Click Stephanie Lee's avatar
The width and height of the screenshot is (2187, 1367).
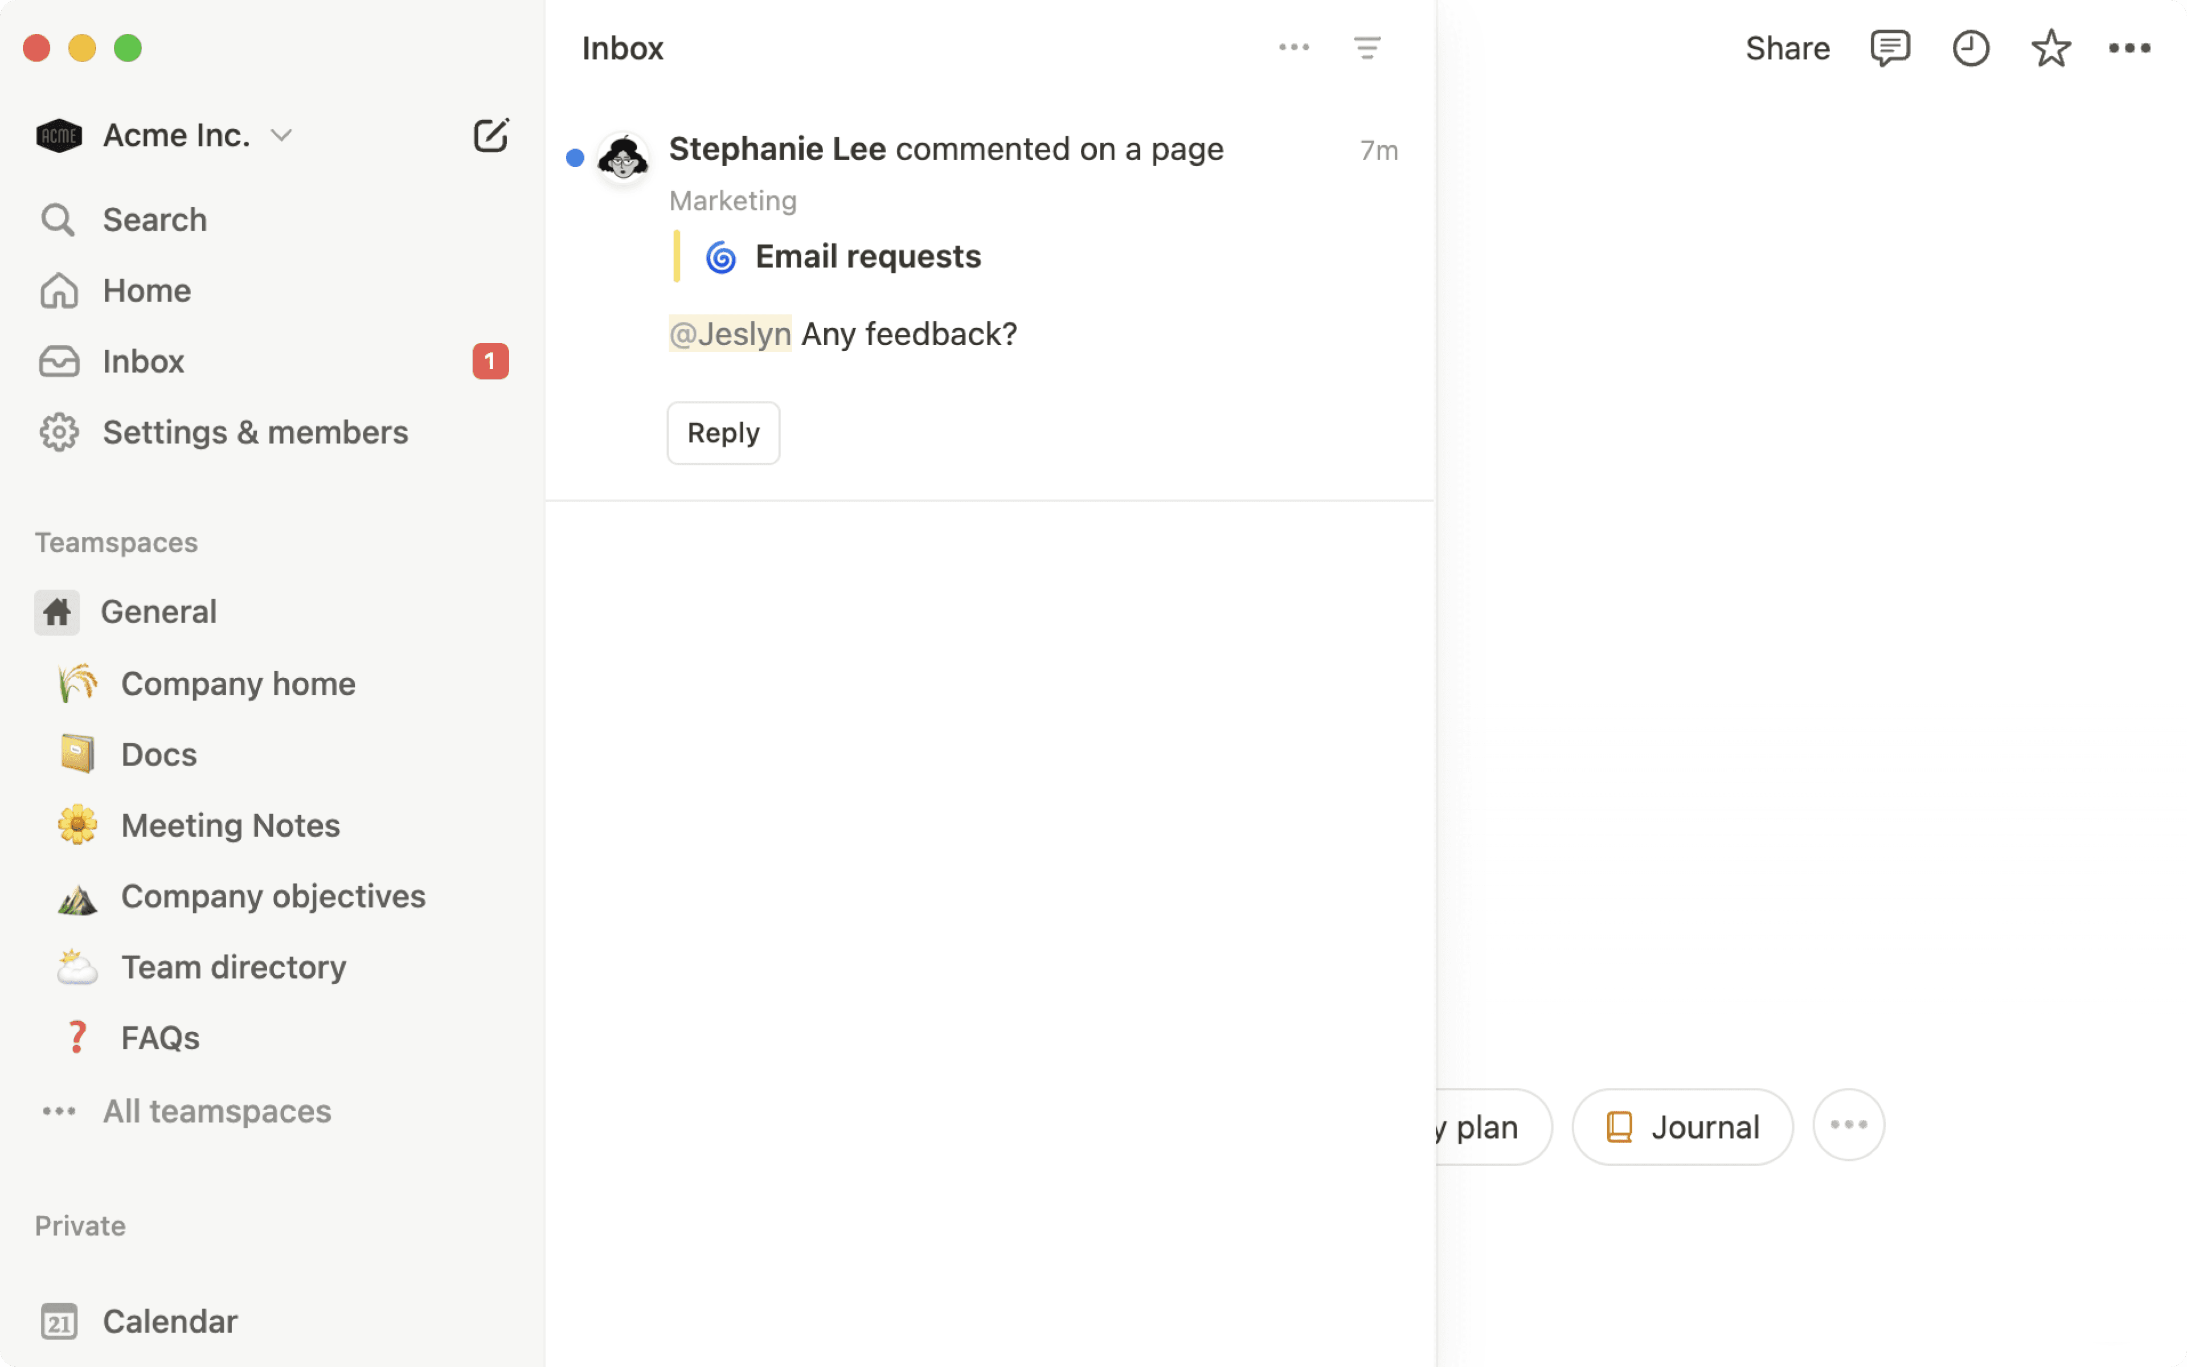(x=624, y=157)
